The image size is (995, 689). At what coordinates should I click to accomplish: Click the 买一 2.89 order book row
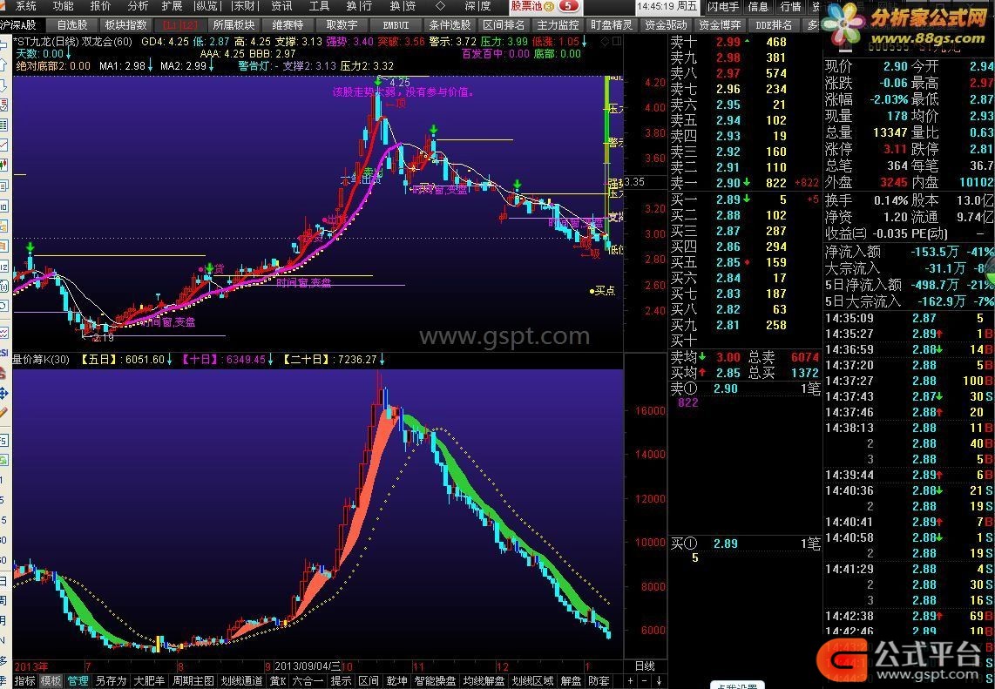(746, 199)
